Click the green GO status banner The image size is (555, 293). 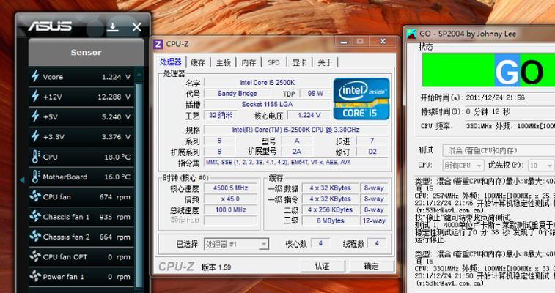point(488,70)
